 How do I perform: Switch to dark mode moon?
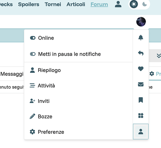pyautogui.click(x=145, y=4)
